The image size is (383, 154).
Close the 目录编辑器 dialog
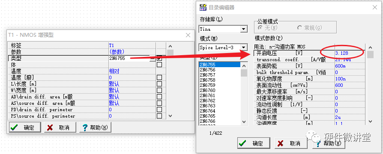click(375, 7)
